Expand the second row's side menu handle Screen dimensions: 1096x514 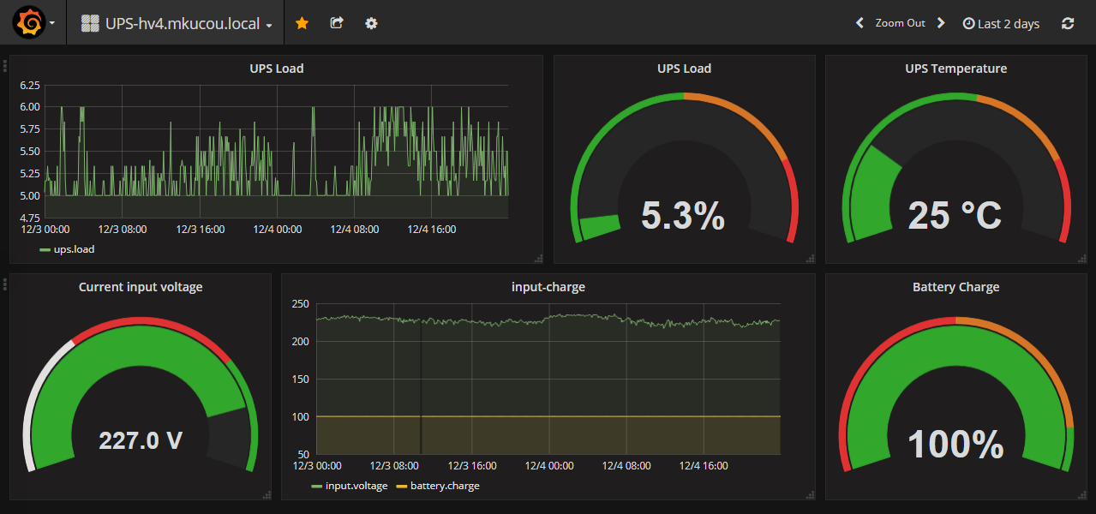pyautogui.click(x=5, y=283)
